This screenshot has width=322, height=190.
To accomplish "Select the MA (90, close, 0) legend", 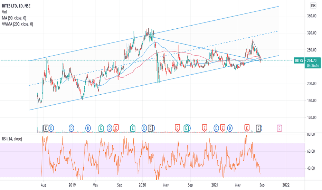I will pos(14,18).
